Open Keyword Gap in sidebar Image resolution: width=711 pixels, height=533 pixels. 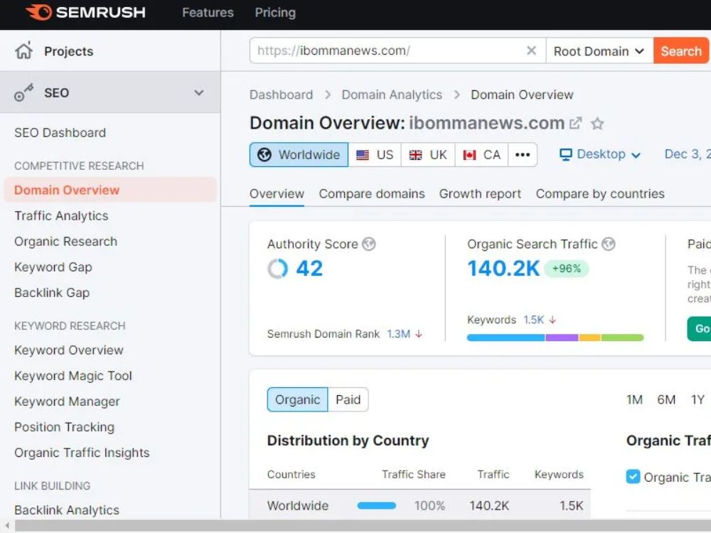[x=53, y=267]
